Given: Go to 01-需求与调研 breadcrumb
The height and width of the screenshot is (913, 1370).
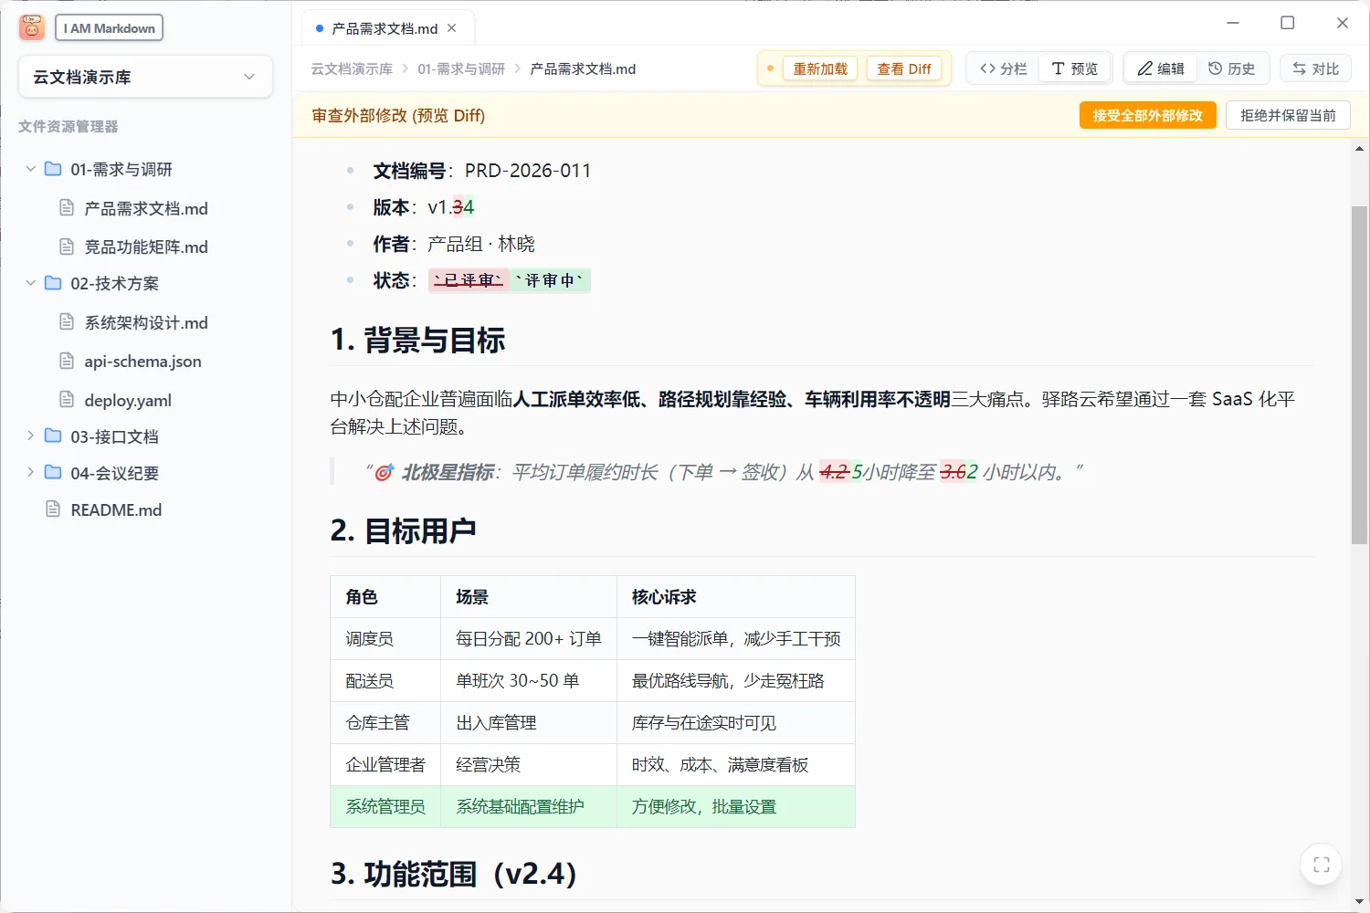Looking at the screenshot, I should tap(461, 68).
